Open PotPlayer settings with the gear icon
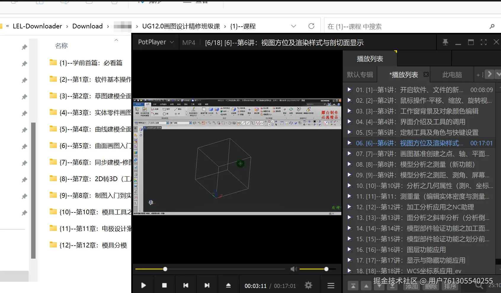 (x=308, y=285)
